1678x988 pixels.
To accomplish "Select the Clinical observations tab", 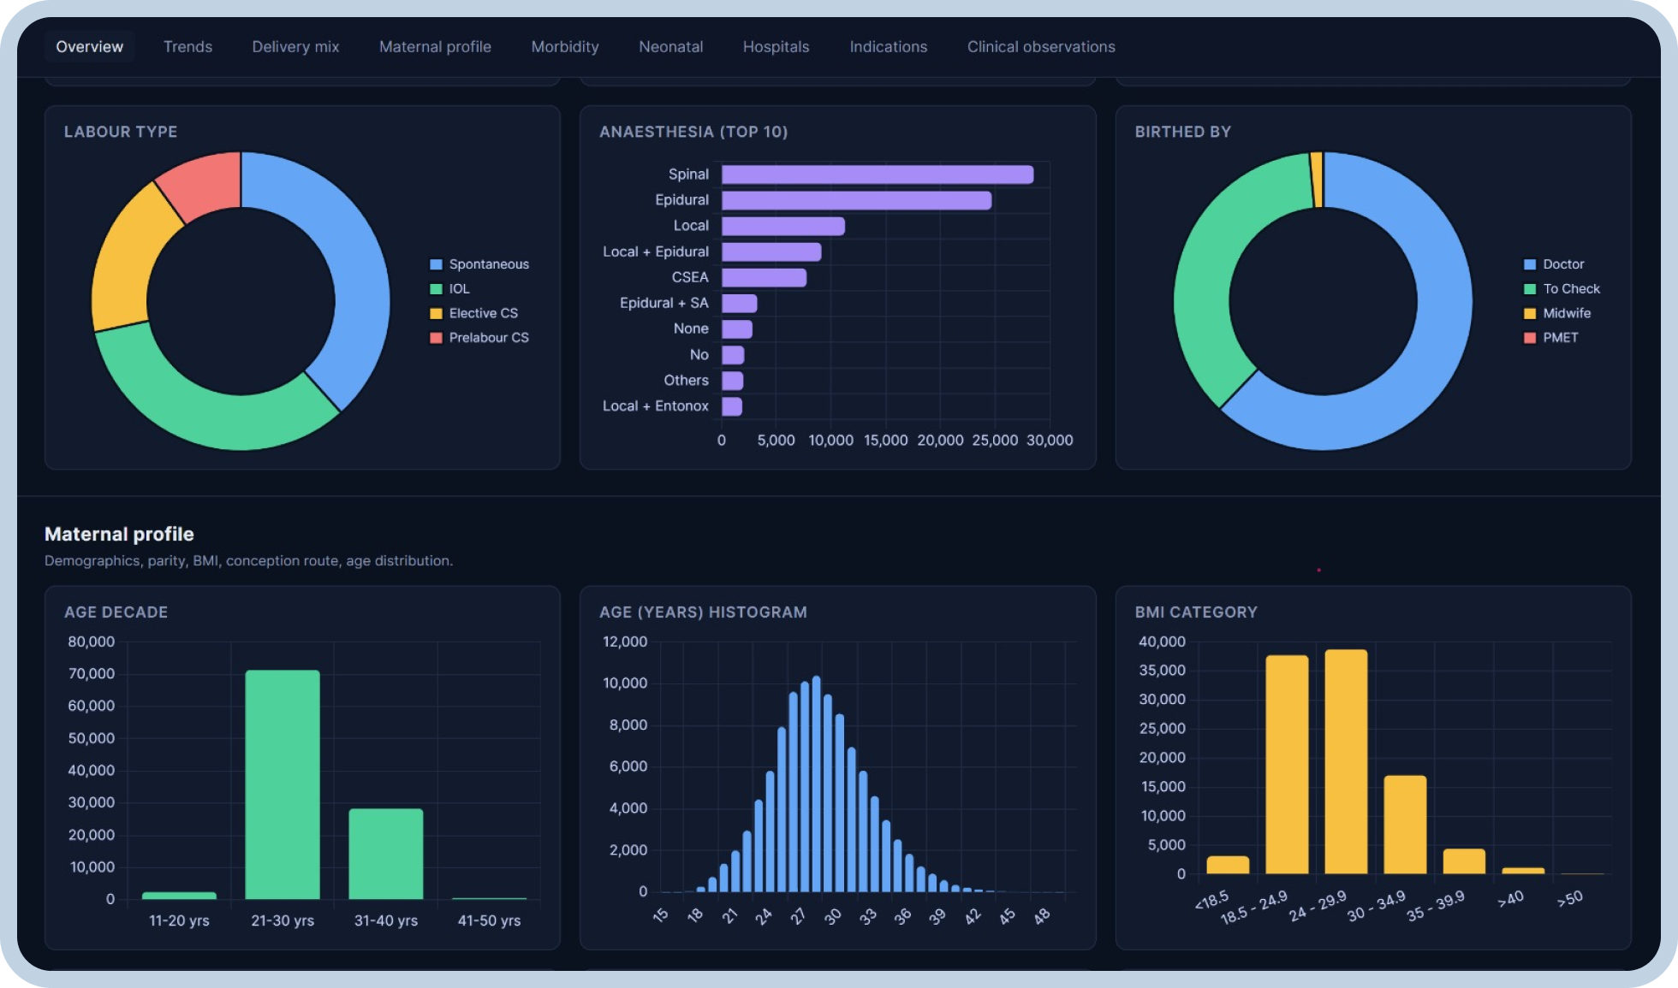I will point(1041,47).
